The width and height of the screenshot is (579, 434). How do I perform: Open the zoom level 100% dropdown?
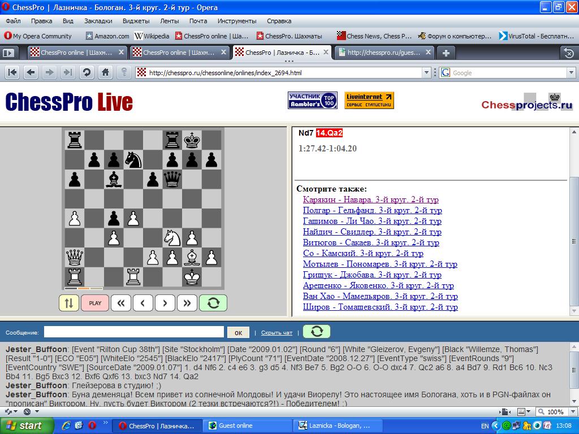point(570,412)
